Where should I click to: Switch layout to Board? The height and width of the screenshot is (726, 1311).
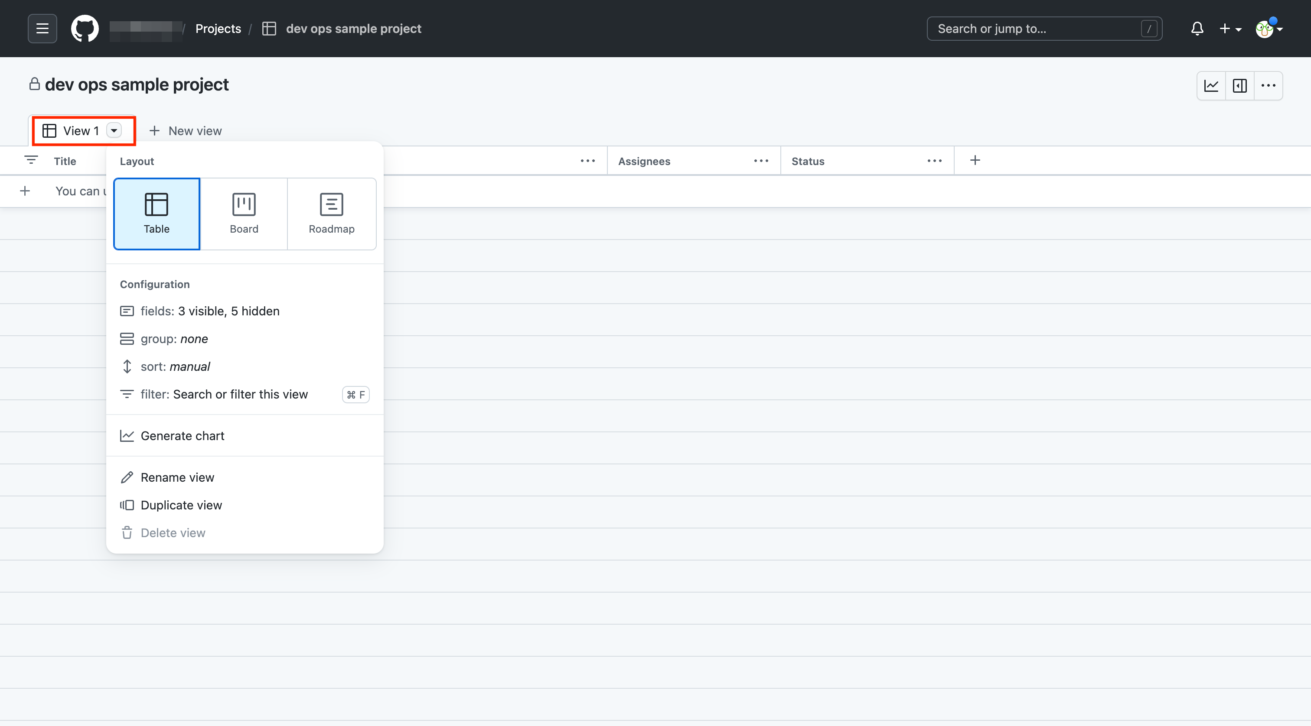244,214
